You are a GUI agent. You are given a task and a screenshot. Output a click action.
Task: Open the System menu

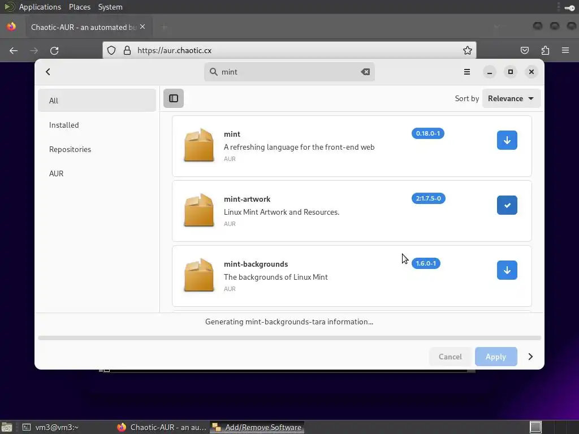(x=110, y=7)
